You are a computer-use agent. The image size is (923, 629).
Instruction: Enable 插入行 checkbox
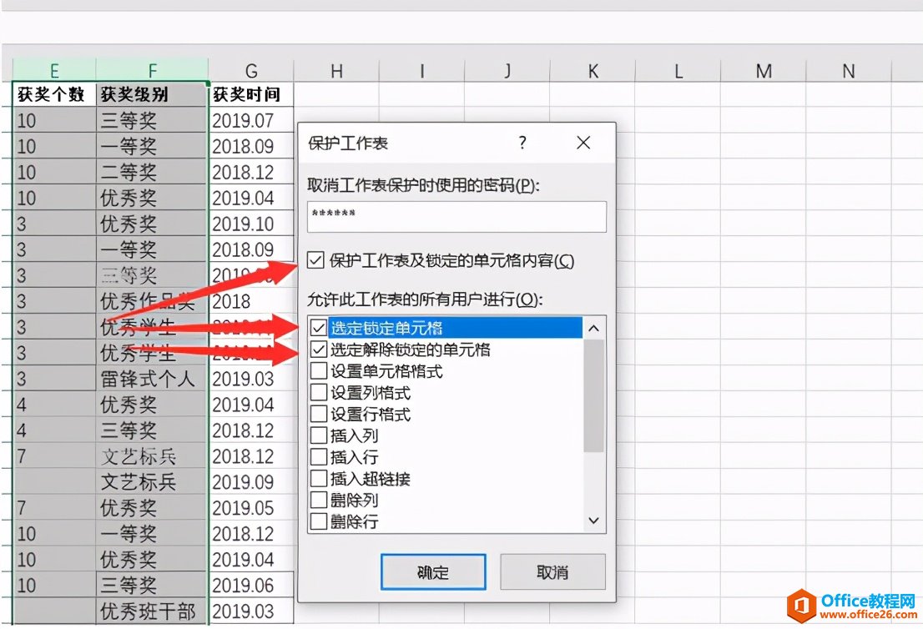[x=319, y=456]
